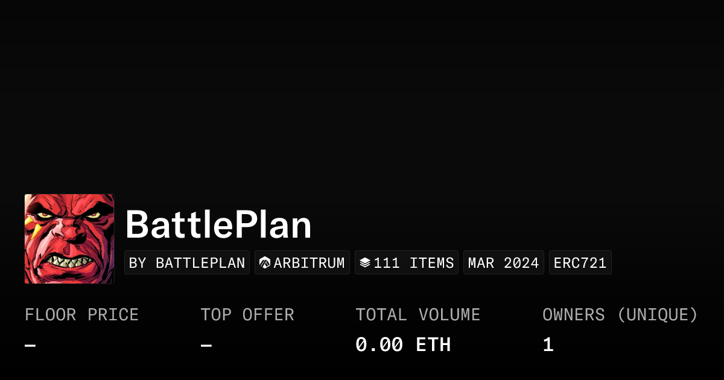Click the unique owners count of 1

click(x=548, y=345)
